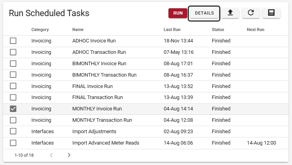
Task: Tick the BIMONTHLY Invoice Run checkbox
Action: click(13, 64)
